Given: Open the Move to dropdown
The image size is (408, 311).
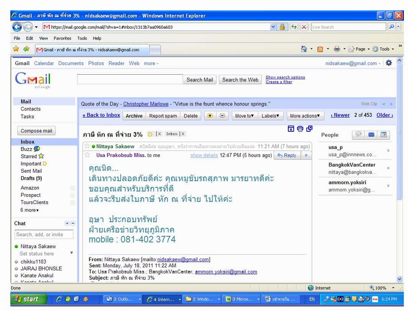Looking at the screenshot, I should (244, 116).
